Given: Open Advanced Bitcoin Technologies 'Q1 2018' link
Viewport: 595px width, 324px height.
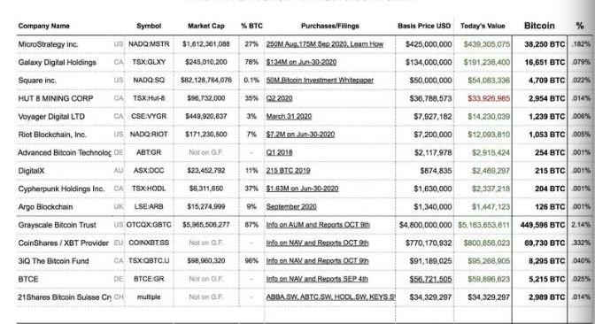Looking at the screenshot, I should [279, 152].
